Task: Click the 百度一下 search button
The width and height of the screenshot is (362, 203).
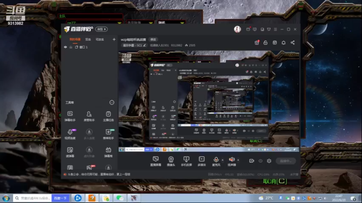Action: click(60, 198)
